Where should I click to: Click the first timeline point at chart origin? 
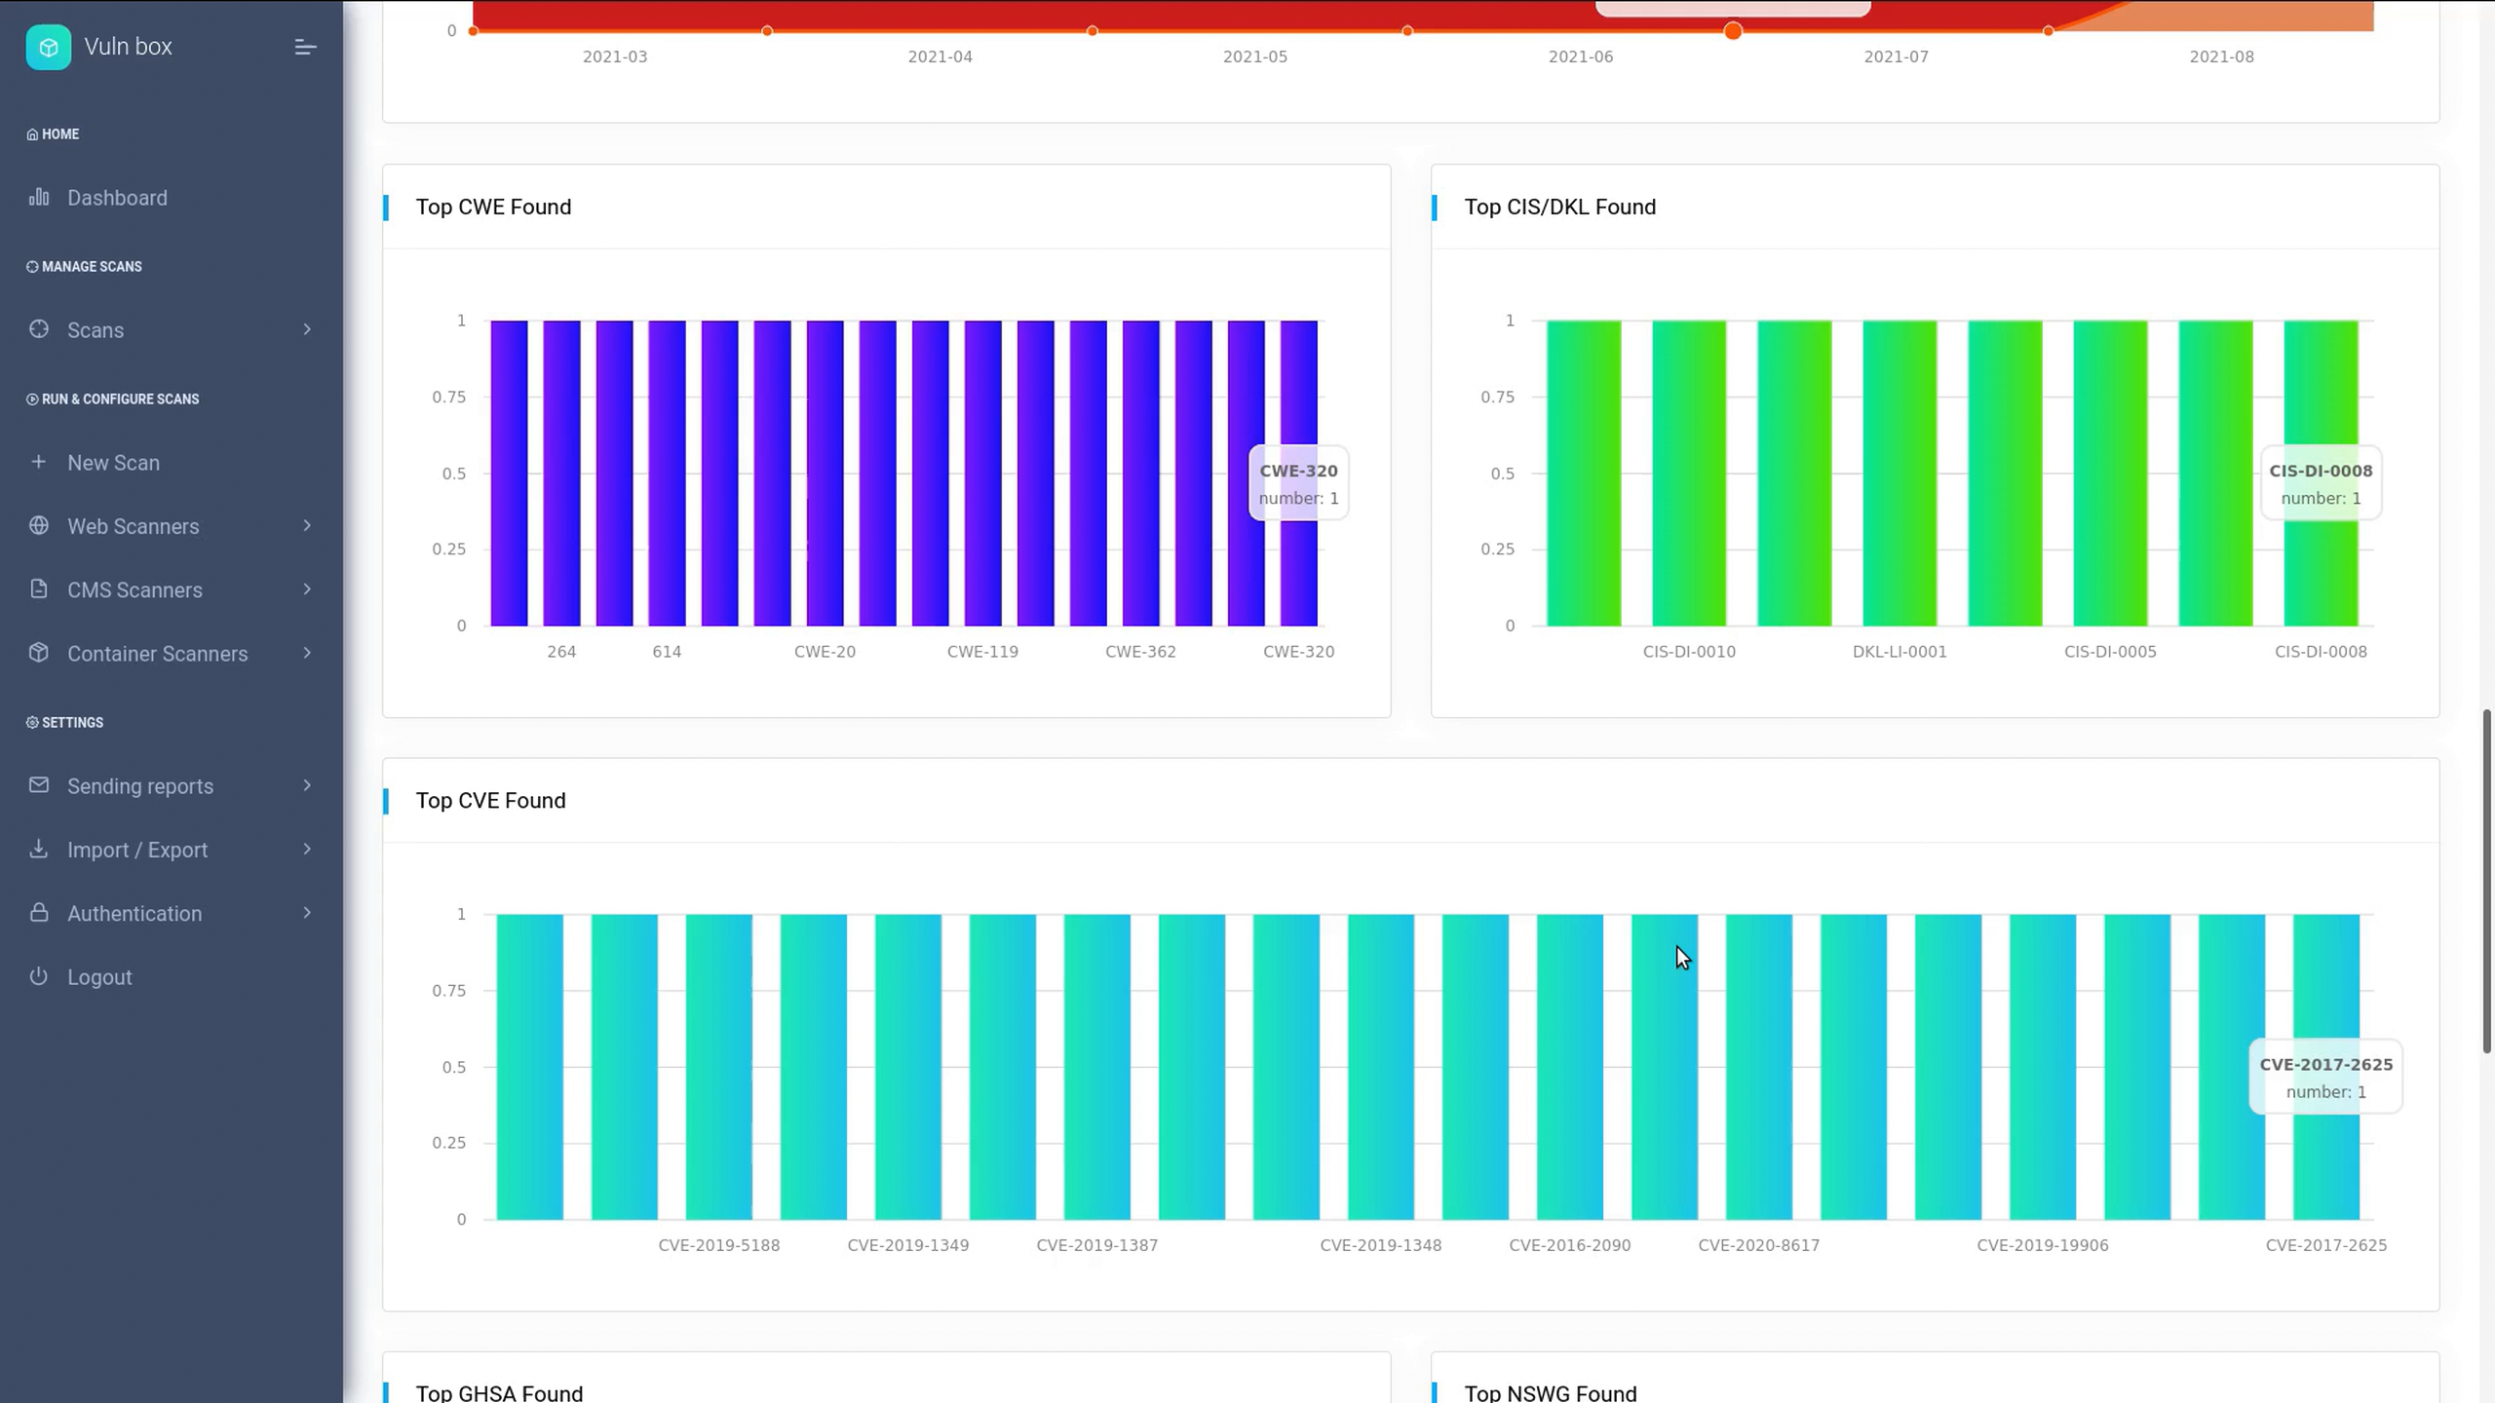(473, 31)
